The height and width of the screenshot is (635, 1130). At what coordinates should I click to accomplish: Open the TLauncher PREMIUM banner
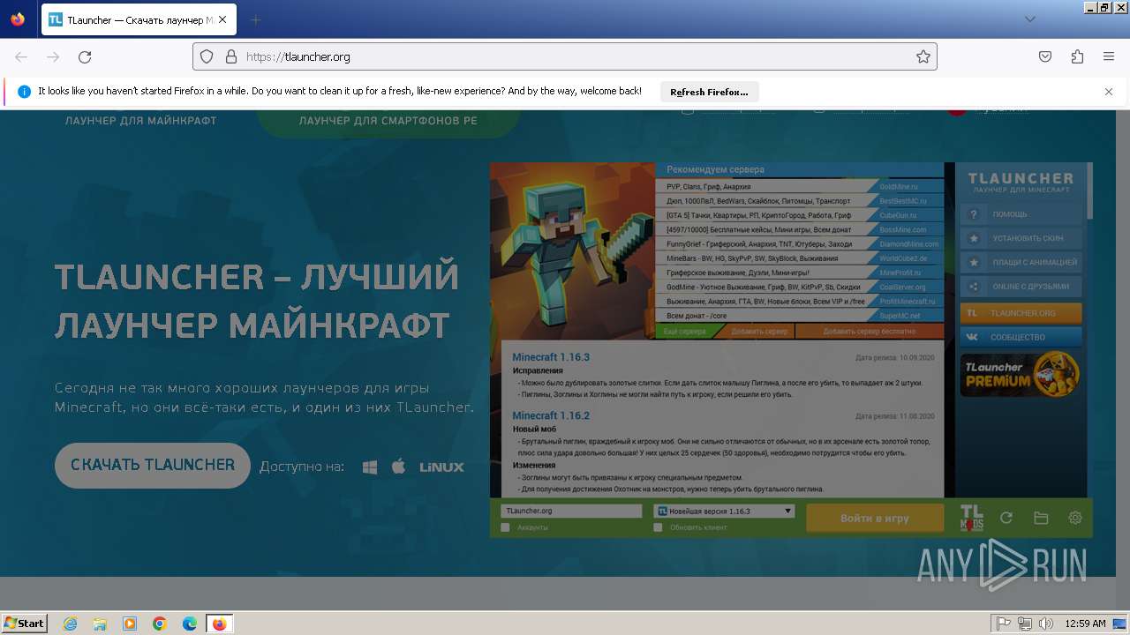click(1021, 374)
